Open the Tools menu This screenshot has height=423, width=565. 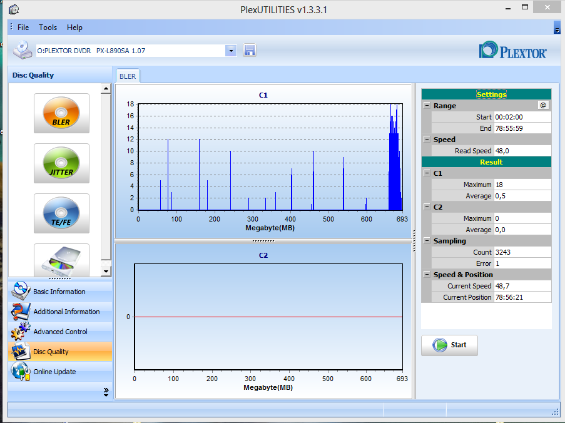tap(48, 28)
